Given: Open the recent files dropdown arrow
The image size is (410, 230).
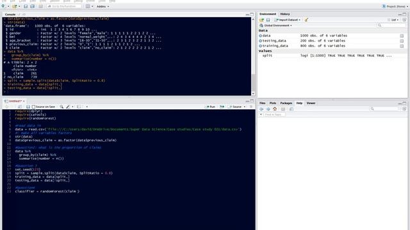Looking at the screenshot, I should click(19, 6).
